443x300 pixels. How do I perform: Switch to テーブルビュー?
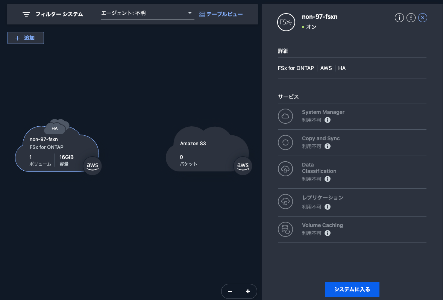221,14
